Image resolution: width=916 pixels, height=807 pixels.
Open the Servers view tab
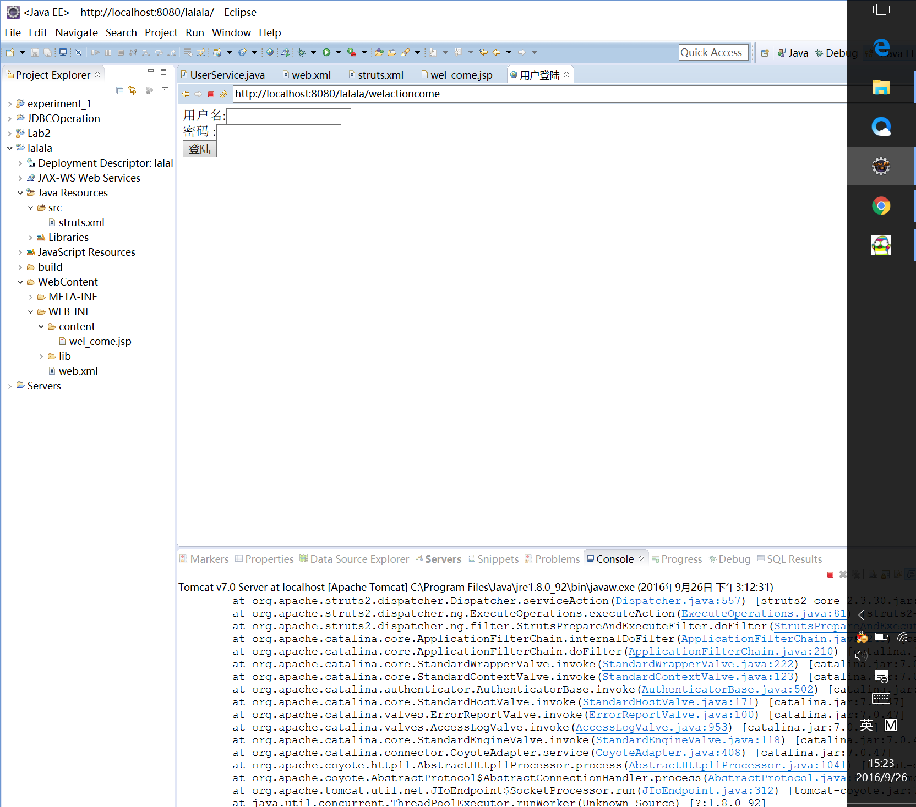click(x=438, y=559)
